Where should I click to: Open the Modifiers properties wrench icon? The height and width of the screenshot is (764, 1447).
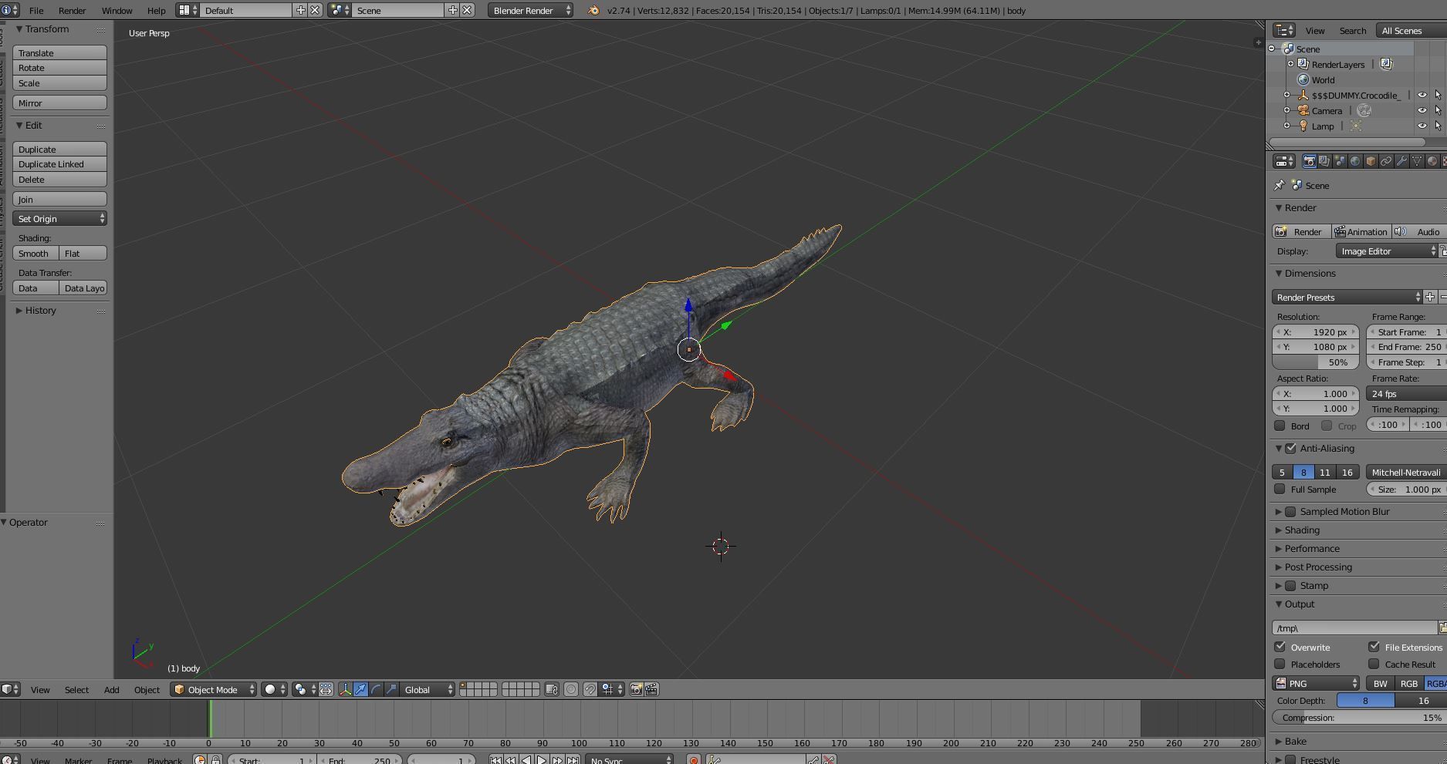click(1401, 161)
